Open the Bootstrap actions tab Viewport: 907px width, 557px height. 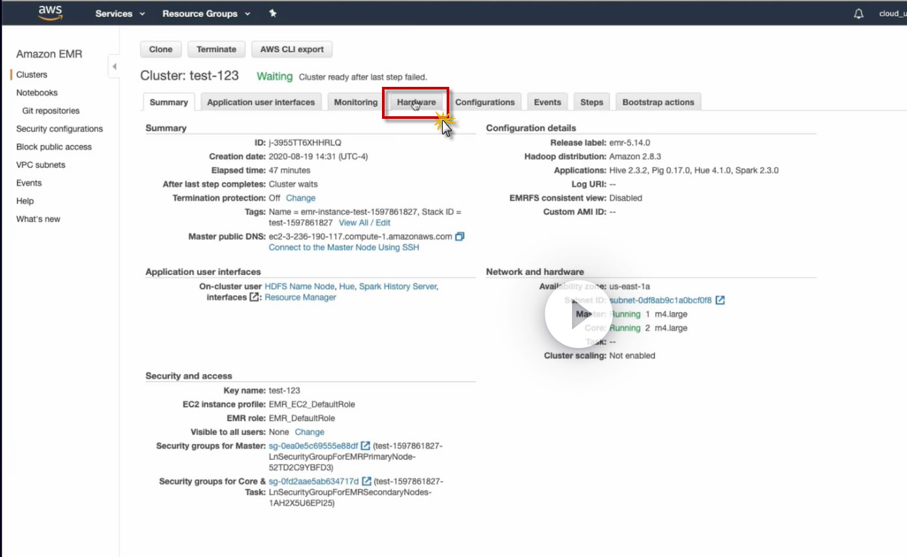pyautogui.click(x=658, y=103)
